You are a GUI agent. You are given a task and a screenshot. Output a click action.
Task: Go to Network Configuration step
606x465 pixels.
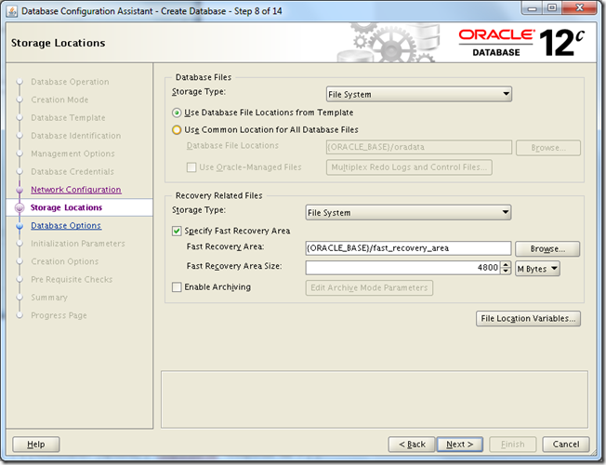75,190
